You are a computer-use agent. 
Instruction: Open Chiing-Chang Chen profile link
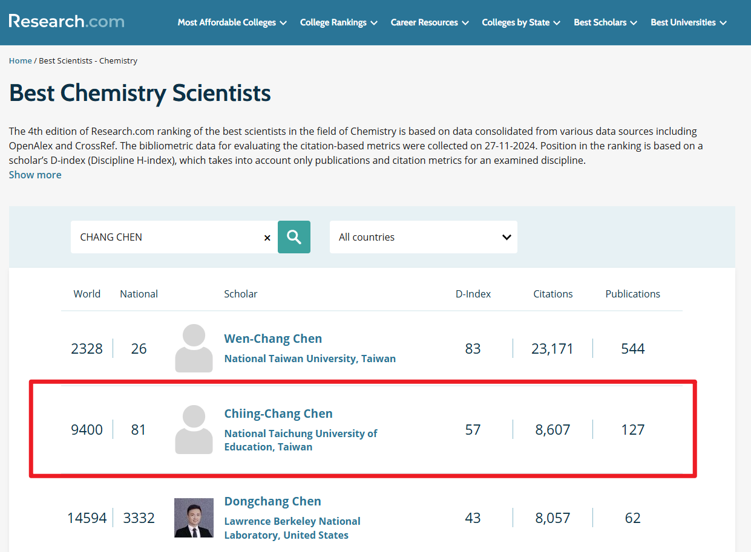278,414
